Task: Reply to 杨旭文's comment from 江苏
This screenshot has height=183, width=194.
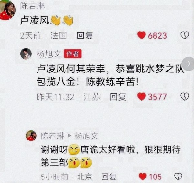Action: (x=118, y=97)
